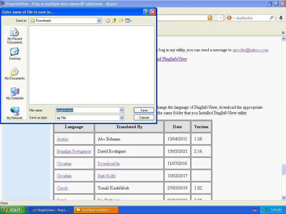286x214 pixels.
Task: Select the Abo Rehaam table cell
Action: coord(129,139)
